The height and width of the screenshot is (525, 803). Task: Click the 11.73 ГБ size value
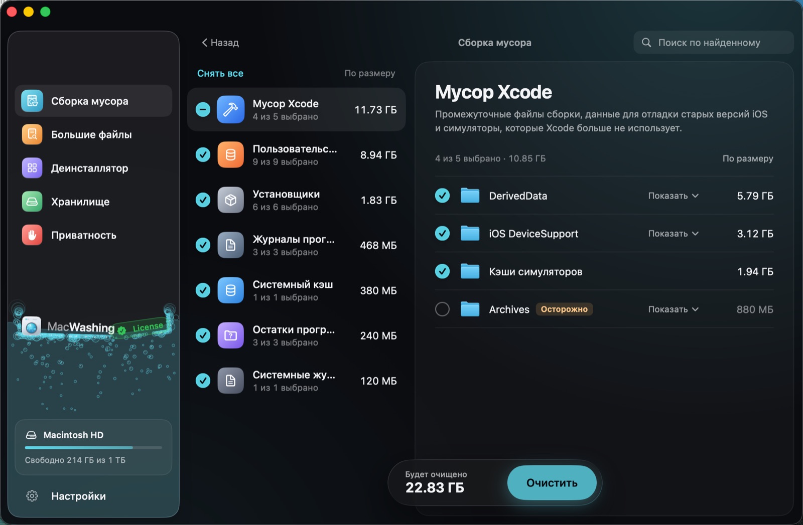click(x=375, y=109)
